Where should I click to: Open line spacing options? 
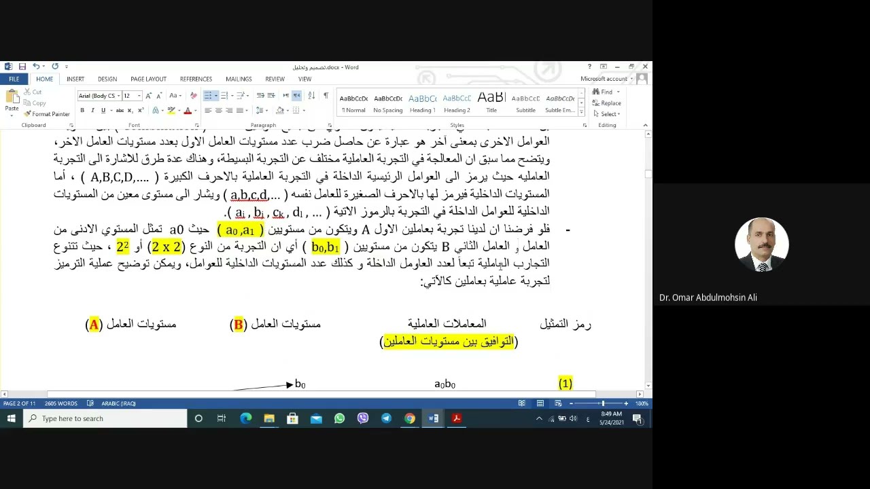pyautogui.click(x=262, y=110)
